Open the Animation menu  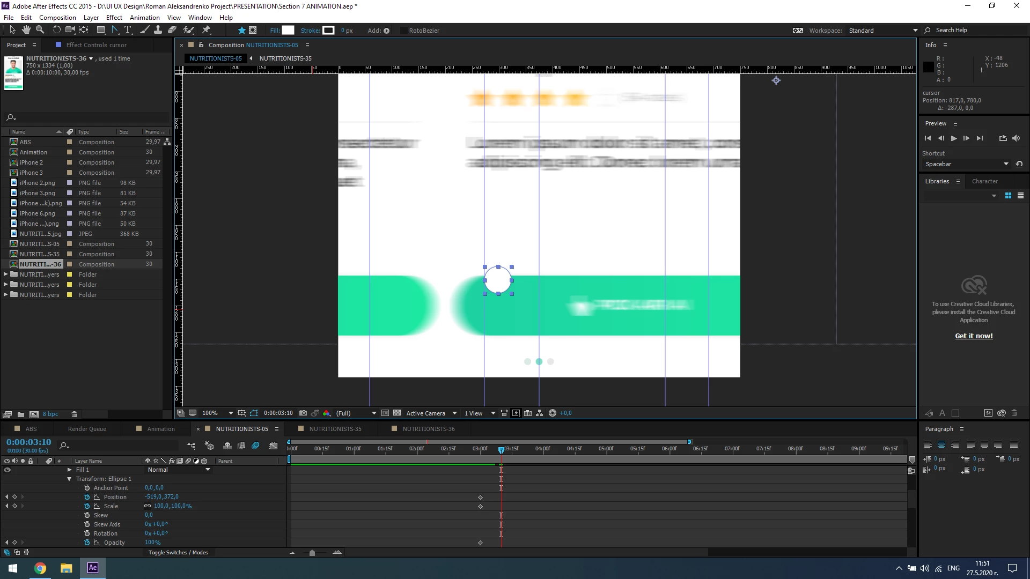[144, 17]
